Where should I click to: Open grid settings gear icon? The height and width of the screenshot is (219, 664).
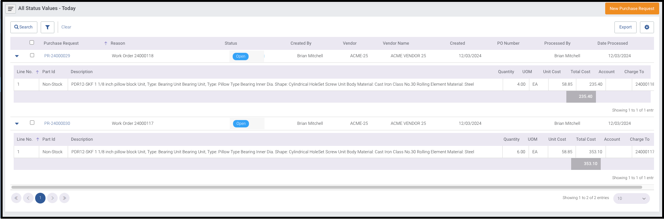tap(647, 27)
